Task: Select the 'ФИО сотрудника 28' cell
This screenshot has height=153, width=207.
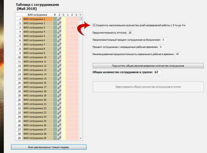Action: [38, 134]
